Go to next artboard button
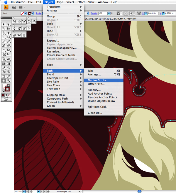The width and height of the screenshot is (176, 196). pos(42,192)
